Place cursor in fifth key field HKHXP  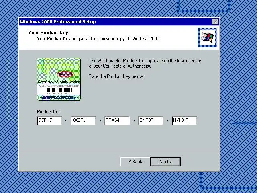(x=185, y=121)
